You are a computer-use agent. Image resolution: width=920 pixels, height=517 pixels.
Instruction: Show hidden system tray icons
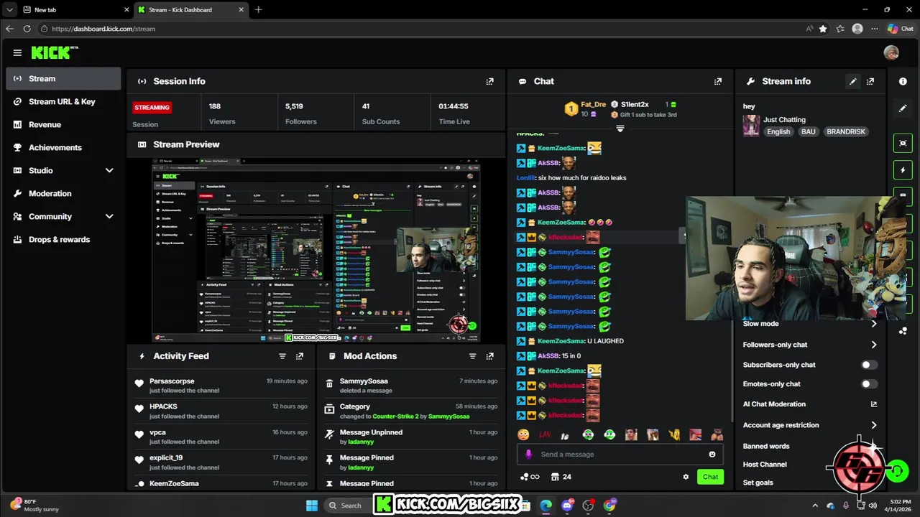coord(814,506)
